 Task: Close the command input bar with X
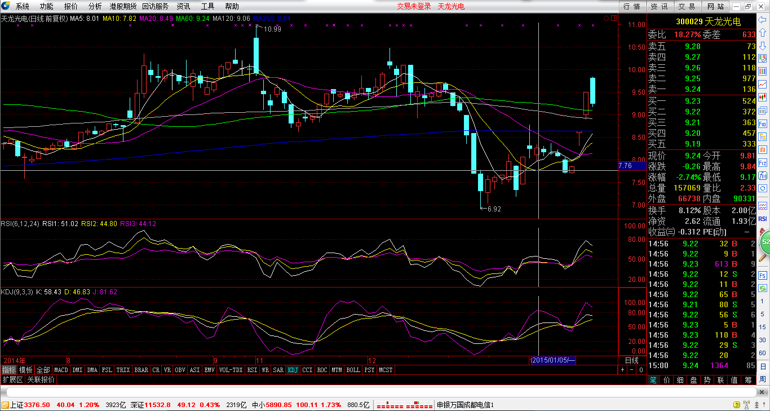click(x=763, y=392)
